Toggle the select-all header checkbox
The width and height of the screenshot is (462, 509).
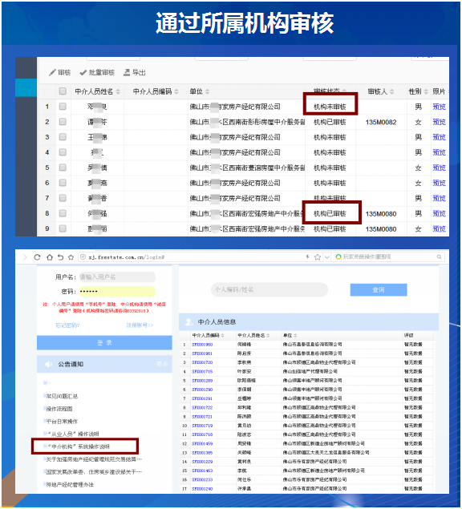pyautogui.click(x=63, y=91)
